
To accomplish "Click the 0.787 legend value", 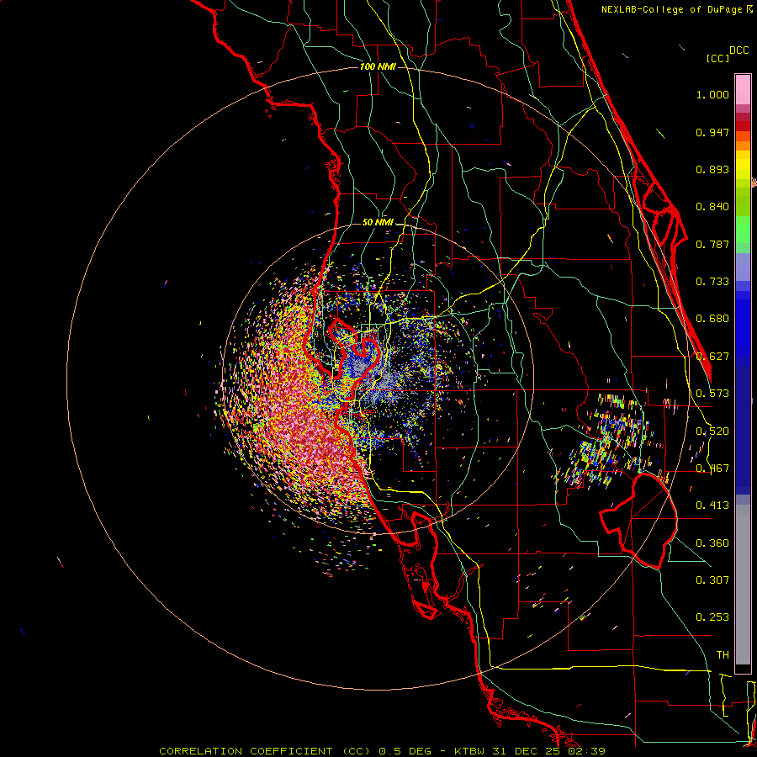I will click(712, 244).
